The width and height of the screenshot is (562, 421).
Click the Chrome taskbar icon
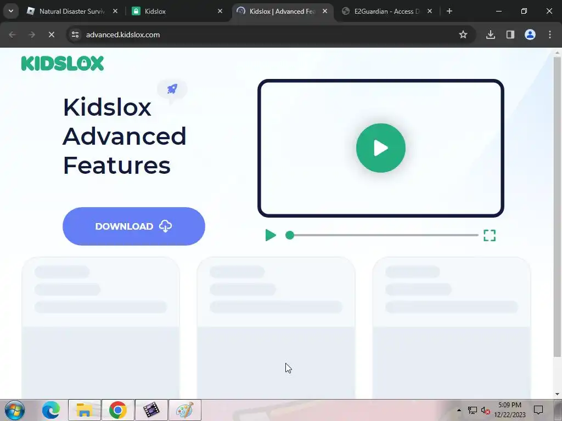coord(118,410)
